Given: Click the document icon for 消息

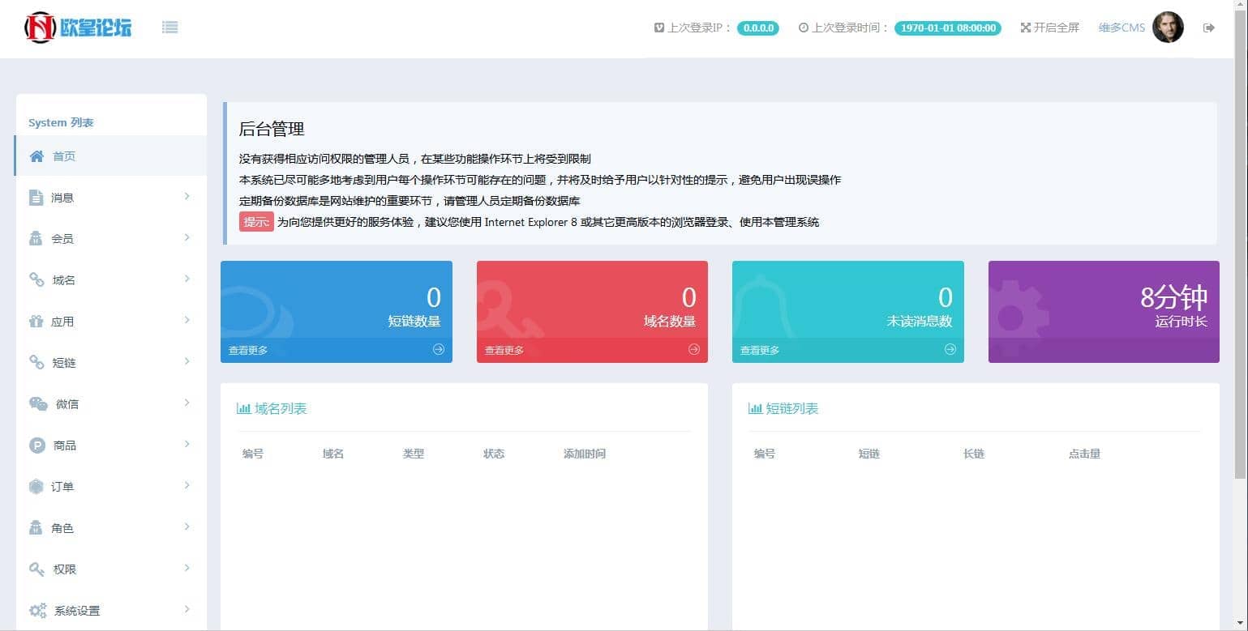Looking at the screenshot, I should (x=36, y=198).
